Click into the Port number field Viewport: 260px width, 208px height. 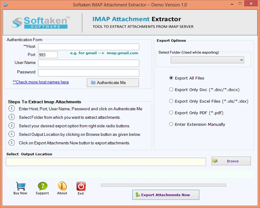pyautogui.click(x=48, y=55)
